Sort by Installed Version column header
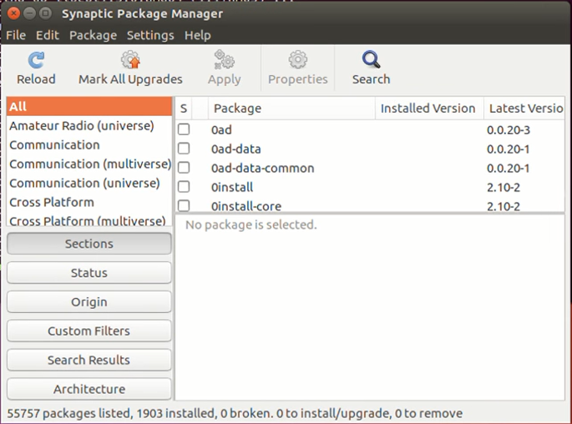 (429, 109)
